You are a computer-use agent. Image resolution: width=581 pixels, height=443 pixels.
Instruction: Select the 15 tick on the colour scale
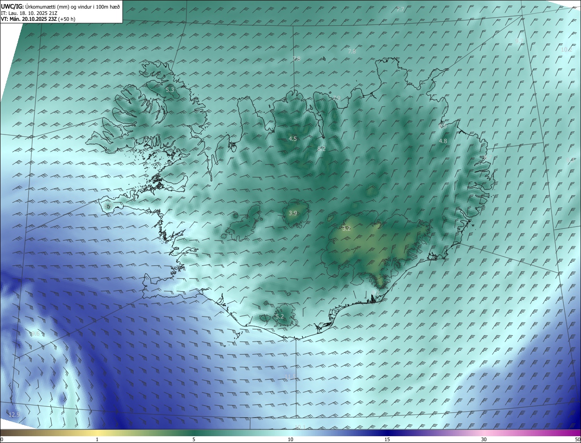pos(387,439)
